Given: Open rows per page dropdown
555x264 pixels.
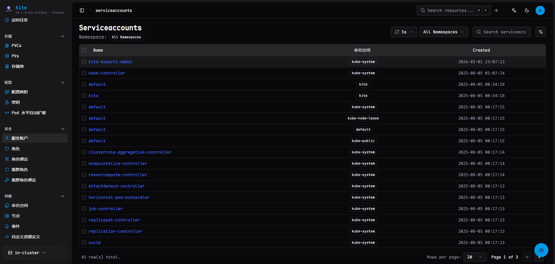Looking at the screenshot, I should click(475, 257).
